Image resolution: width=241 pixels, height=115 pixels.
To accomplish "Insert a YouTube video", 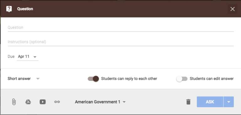I will click(43, 102).
